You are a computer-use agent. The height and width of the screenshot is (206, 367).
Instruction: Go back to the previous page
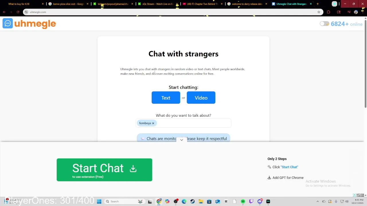[4, 12]
